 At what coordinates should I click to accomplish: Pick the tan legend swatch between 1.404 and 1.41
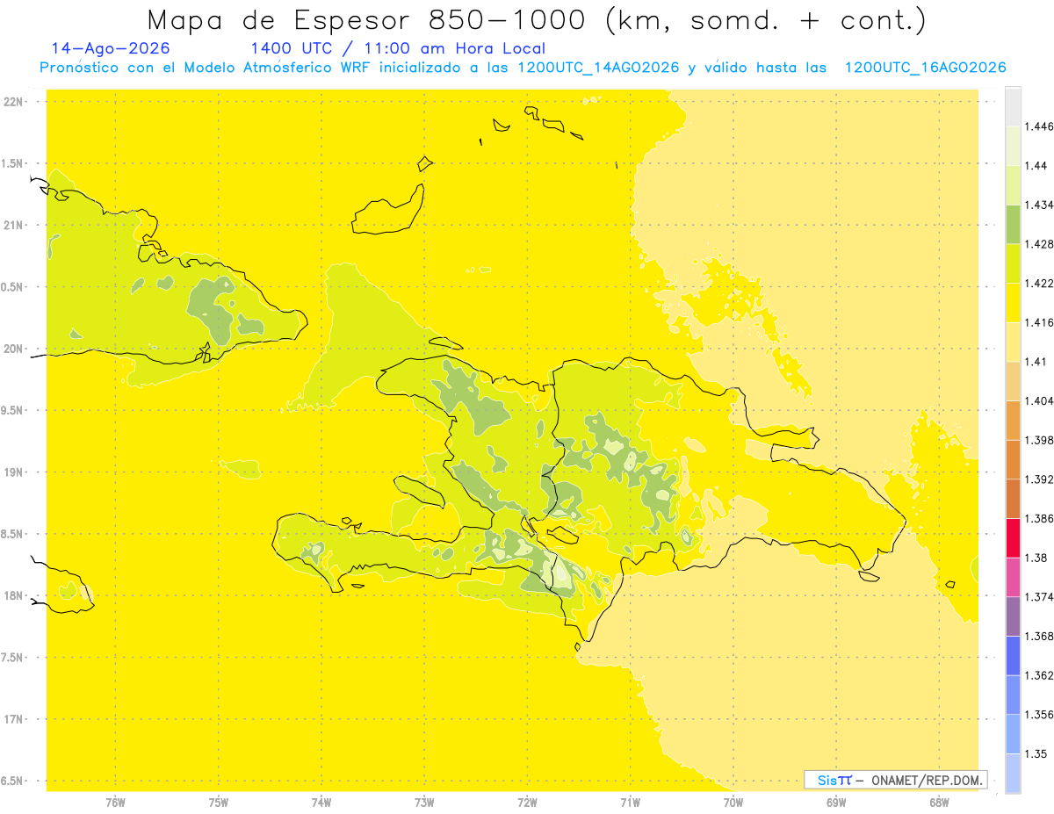click(x=1013, y=381)
